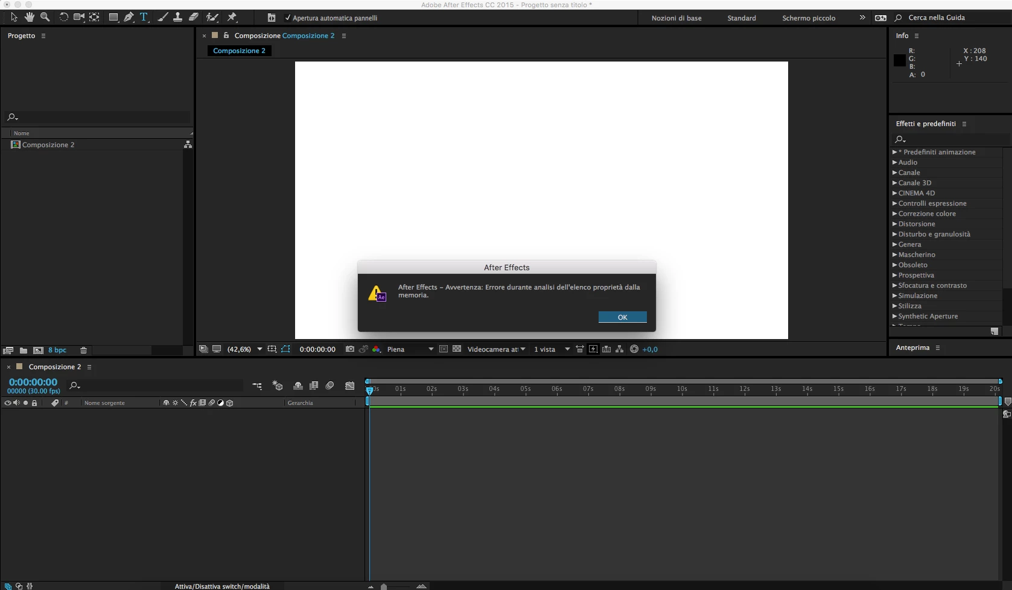Click the current time indicator playhead

pos(370,390)
